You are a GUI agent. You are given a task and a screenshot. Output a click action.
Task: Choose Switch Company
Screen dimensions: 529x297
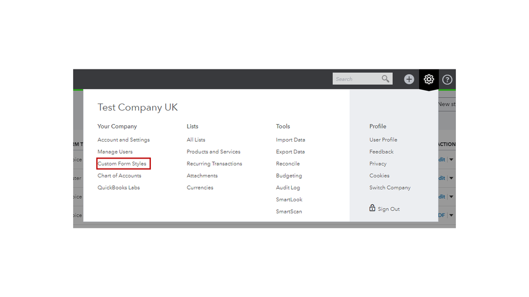(x=390, y=188)
